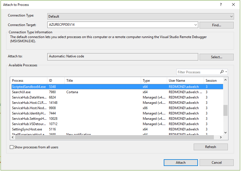Sort processes by ID column header
This screenshot has height=171, width=241.
click(56, 80)
